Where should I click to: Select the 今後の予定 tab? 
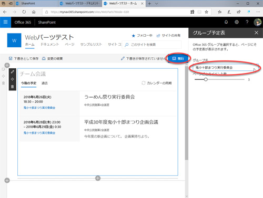click(x=28, y=83)
